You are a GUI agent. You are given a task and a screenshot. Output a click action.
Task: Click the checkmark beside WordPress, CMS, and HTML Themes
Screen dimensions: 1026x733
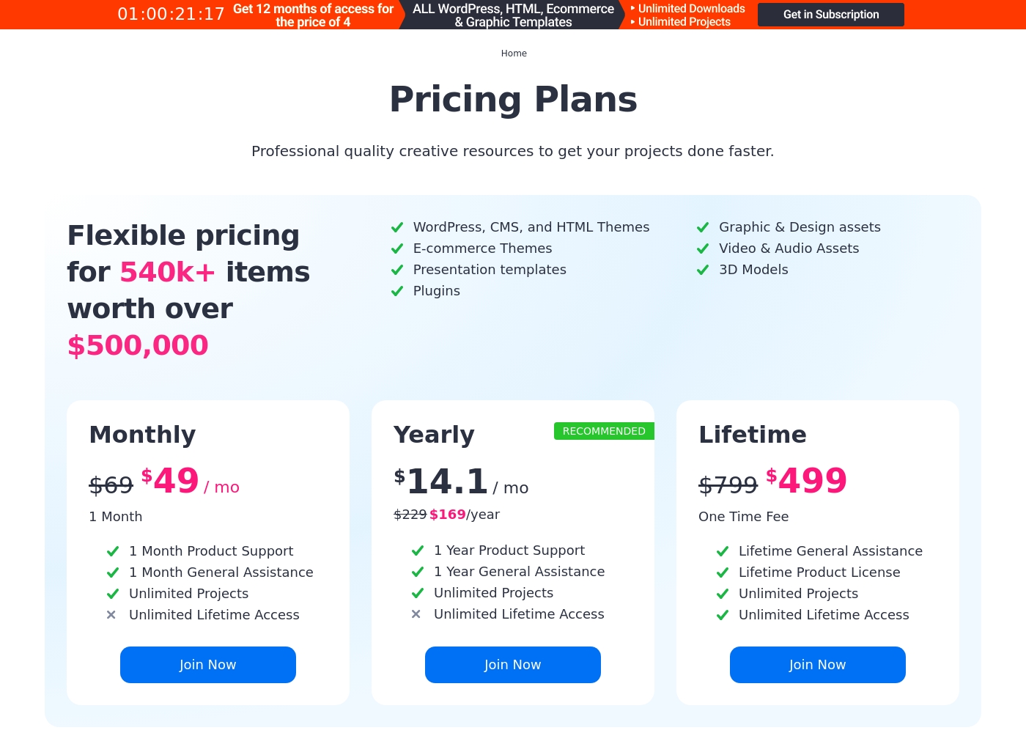point(397,227)
